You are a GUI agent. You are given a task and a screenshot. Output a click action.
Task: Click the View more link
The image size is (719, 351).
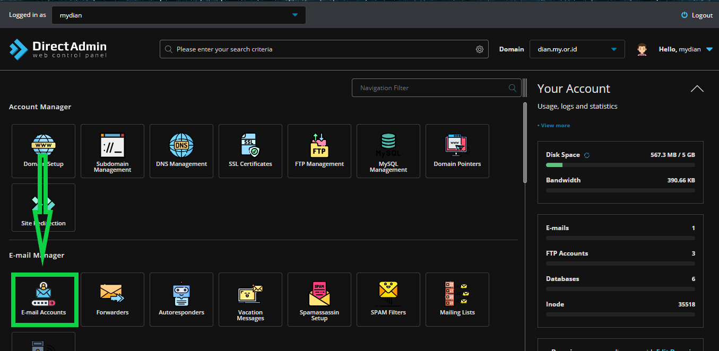click(554, 126)
